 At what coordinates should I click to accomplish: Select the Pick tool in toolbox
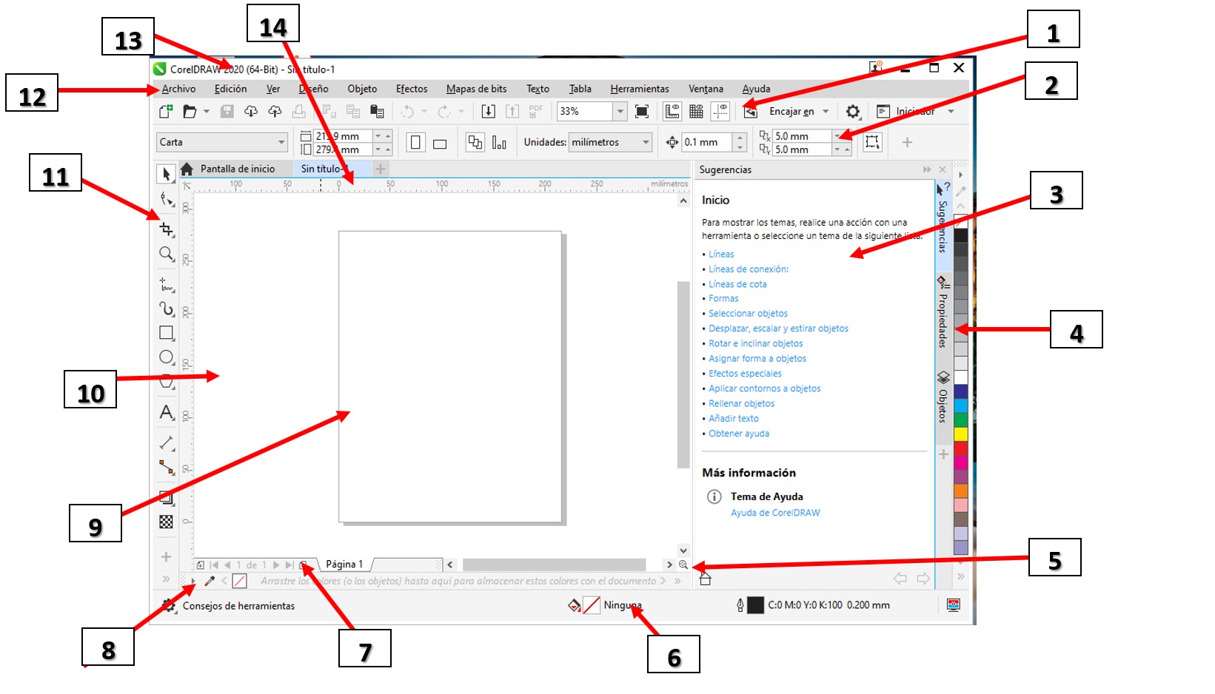pos(167,174)
